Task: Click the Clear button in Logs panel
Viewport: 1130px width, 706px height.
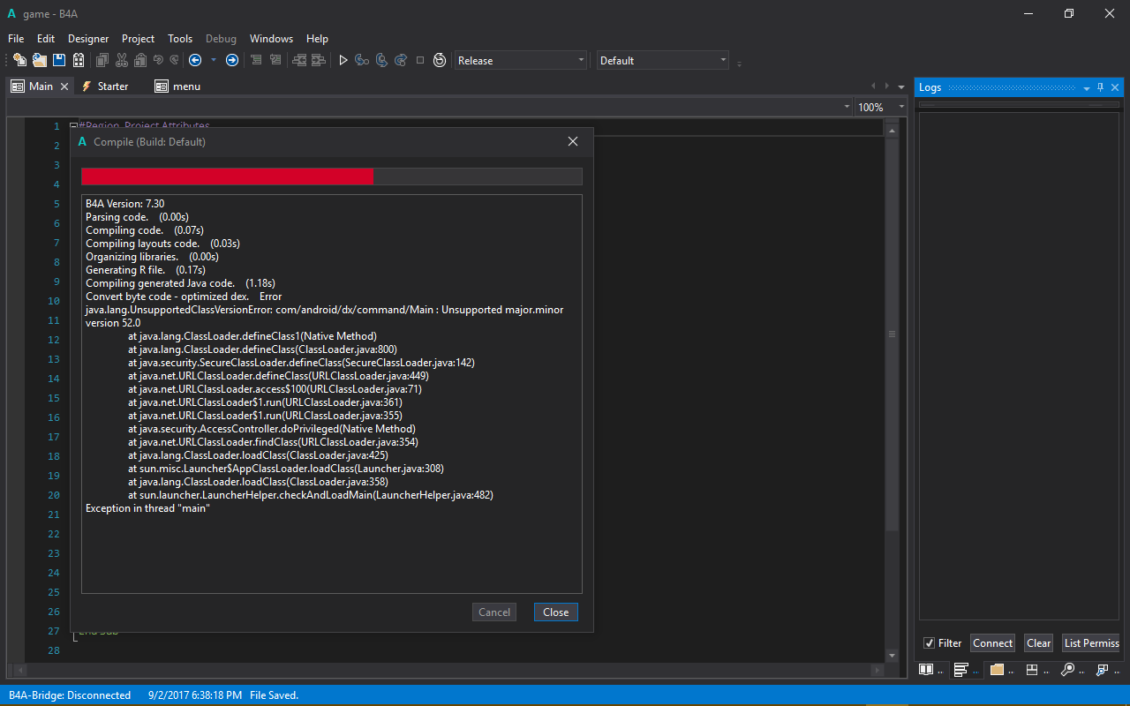Action: pos(1038,643)
